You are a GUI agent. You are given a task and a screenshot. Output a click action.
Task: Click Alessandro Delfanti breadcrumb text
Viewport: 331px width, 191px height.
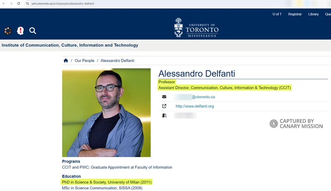[x=118, y=61]
